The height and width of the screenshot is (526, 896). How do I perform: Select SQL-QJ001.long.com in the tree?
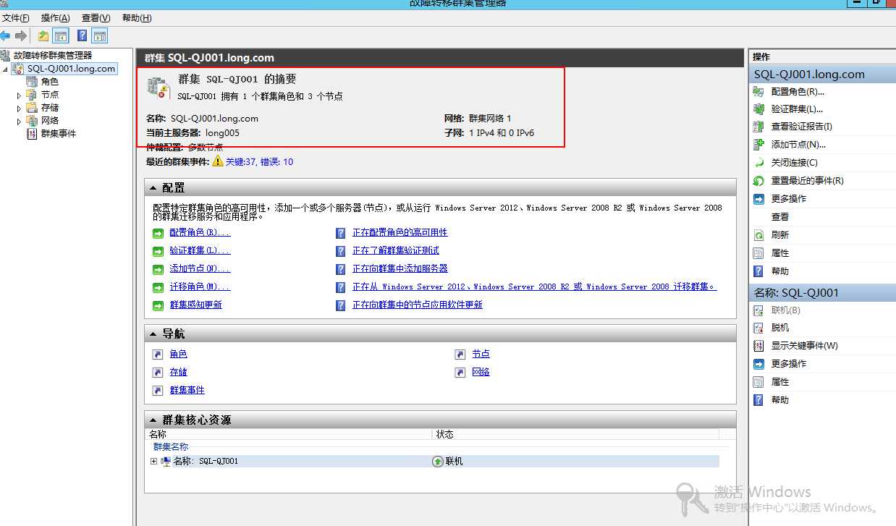tap(71, 69)
